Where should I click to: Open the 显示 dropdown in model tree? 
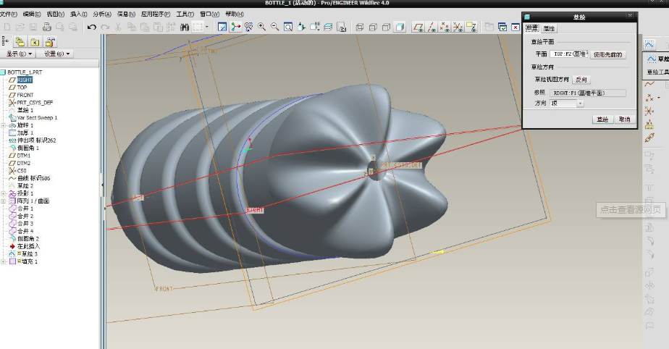pyautogui.click(x=20, y=54)
